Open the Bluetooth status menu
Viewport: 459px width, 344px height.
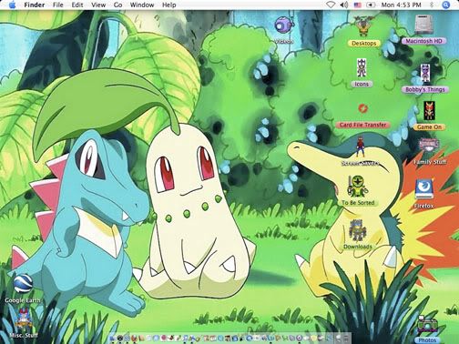(x=433, y=5)
